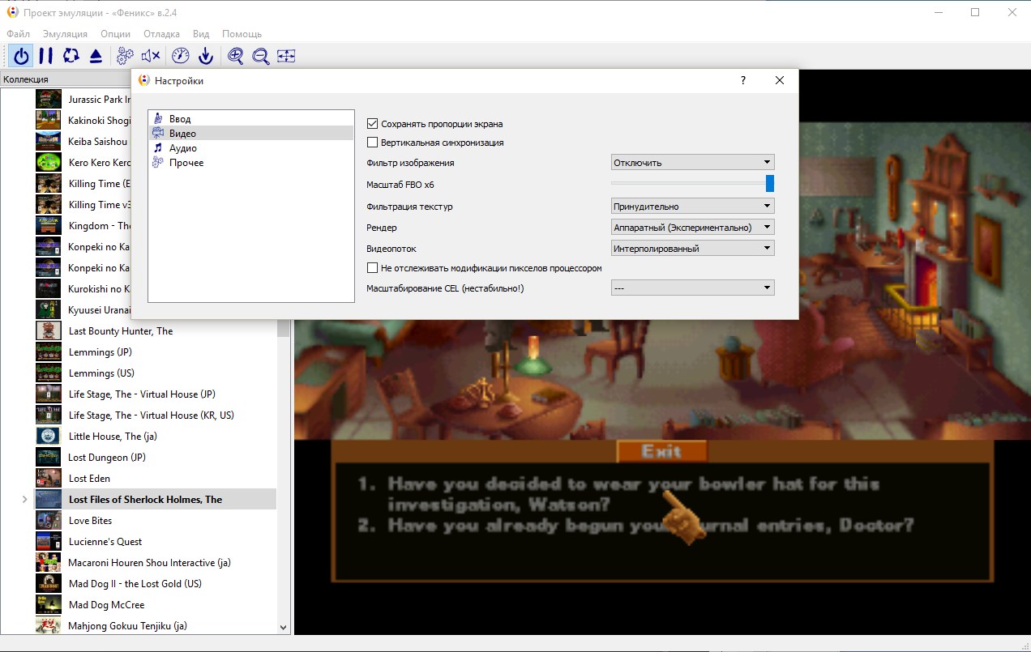Close the Настройки dialog
The height and width of the screenshot is (652, 1031).
[780, 80]
